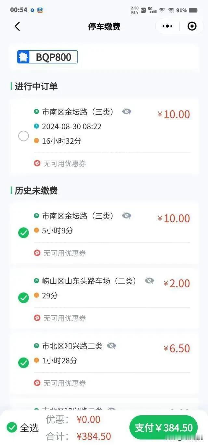208x445 pixels.
Task: Open 无可用优惠券 under the 29分 order
Action: (x=65, y=318)
